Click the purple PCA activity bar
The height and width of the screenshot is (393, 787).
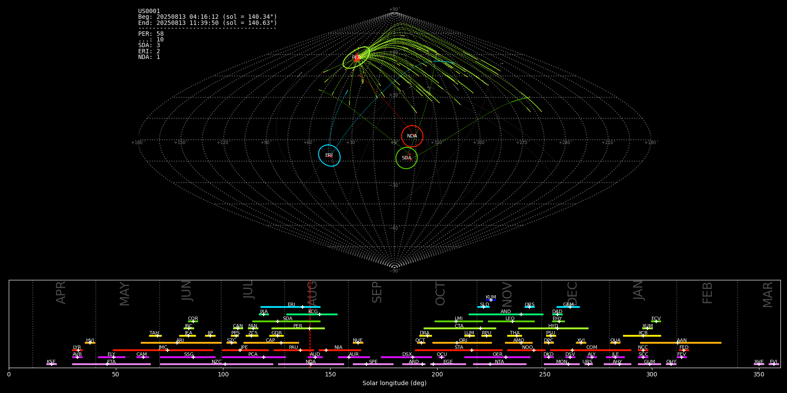point(254,357)
